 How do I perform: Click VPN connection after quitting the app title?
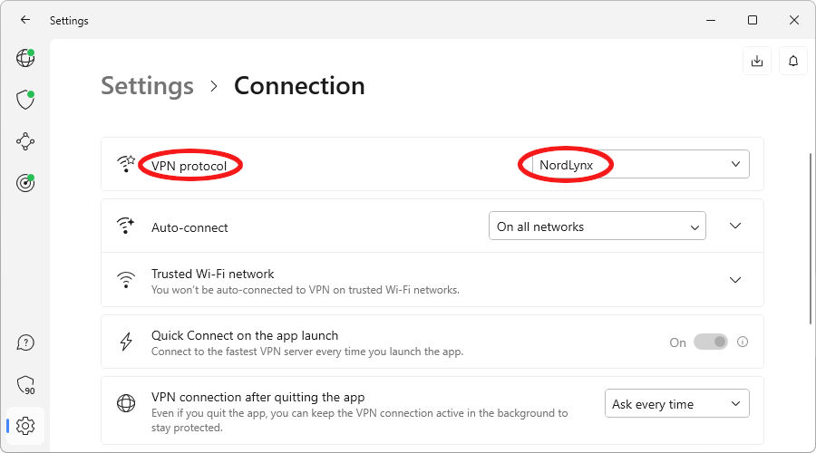[257, 398]
